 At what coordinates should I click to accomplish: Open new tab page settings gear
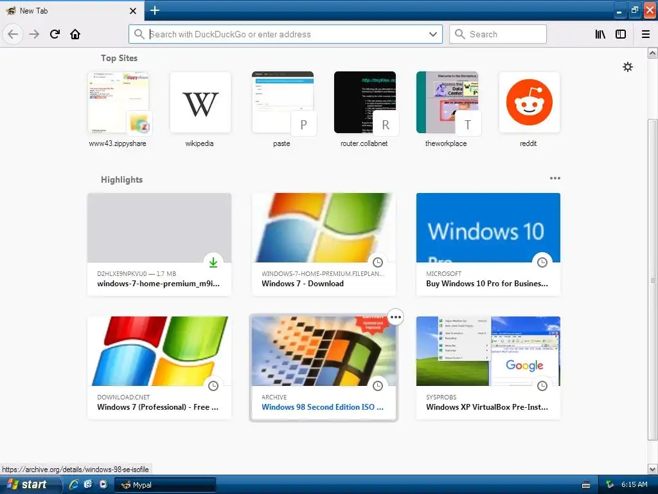(628, 67)
